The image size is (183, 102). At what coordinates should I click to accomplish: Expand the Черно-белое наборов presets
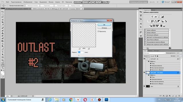(145, 40)
